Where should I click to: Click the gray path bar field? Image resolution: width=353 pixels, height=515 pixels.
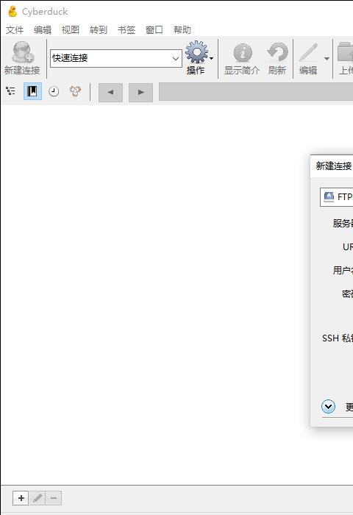pyautogui.click(x=256, y=92)
